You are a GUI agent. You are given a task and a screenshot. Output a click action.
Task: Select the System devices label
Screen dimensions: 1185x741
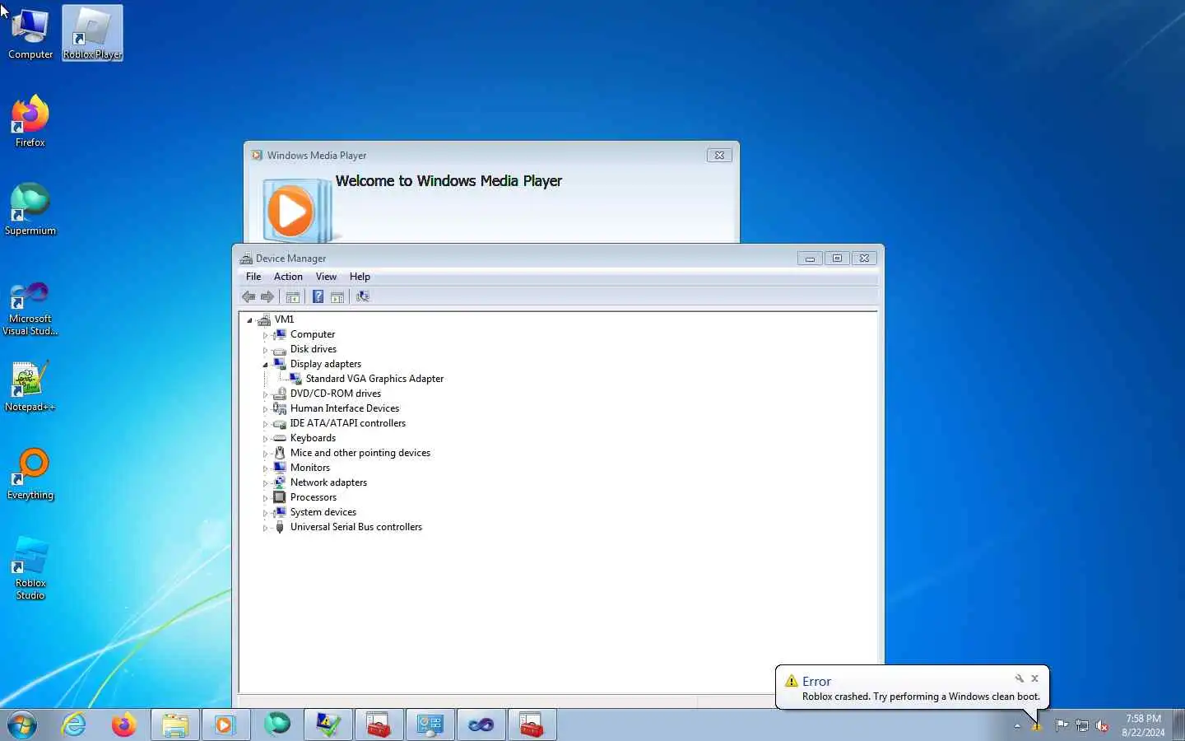(x=323, y=512)
